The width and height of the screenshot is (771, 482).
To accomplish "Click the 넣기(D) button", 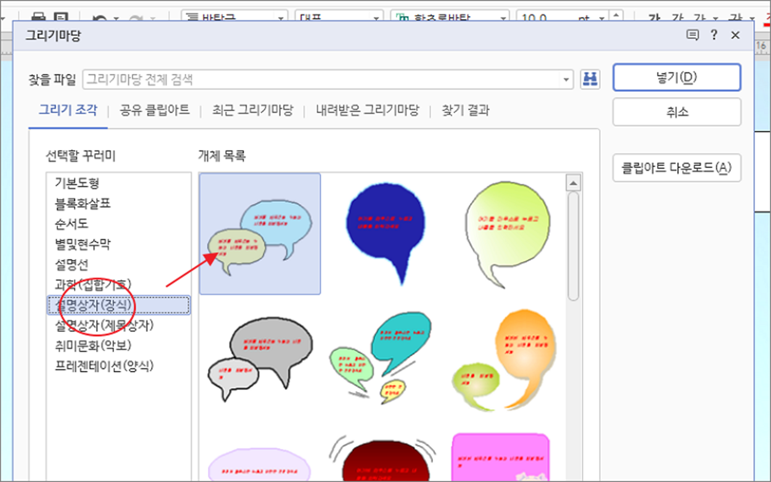I will 677,78.
